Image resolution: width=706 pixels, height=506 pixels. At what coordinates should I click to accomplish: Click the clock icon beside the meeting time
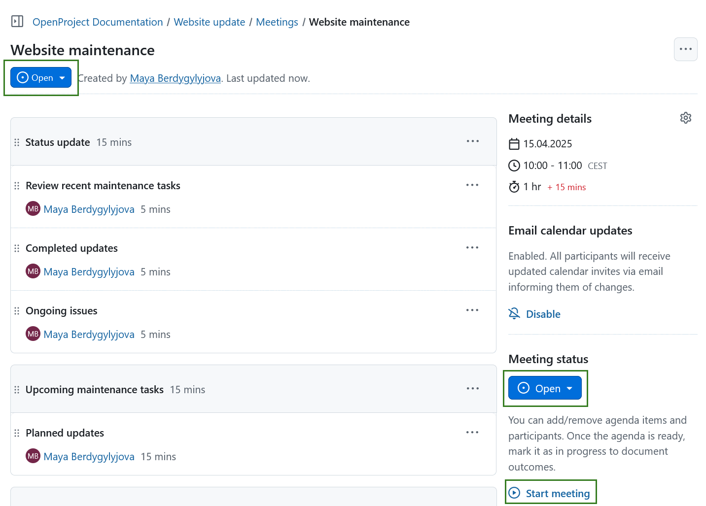(514, 166)
